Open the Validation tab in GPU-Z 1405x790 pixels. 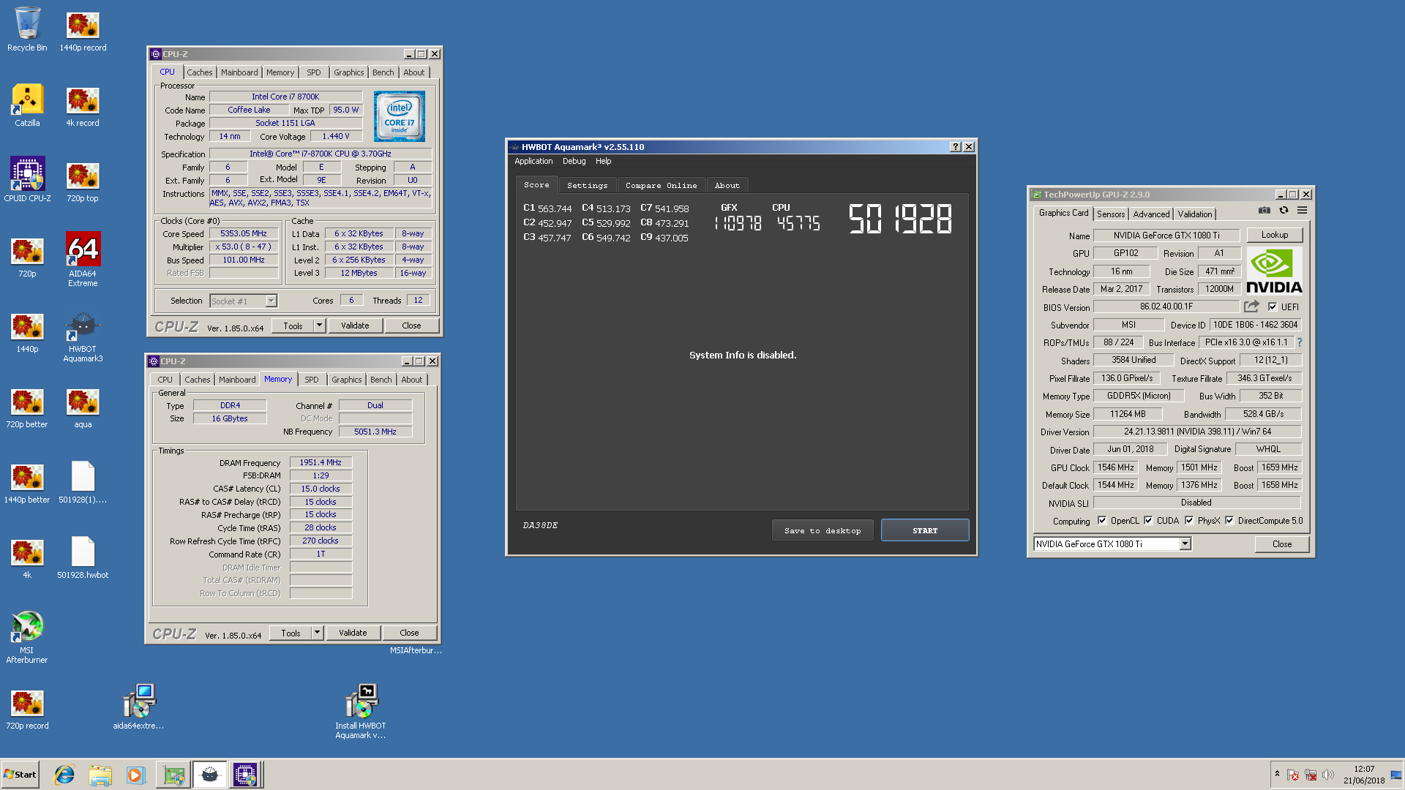click(1194, 214)
